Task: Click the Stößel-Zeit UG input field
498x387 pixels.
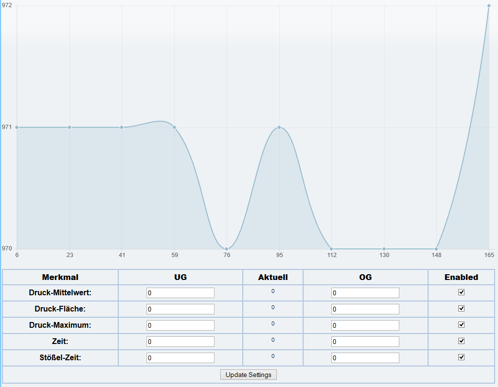Action: [x=181, y=358]
